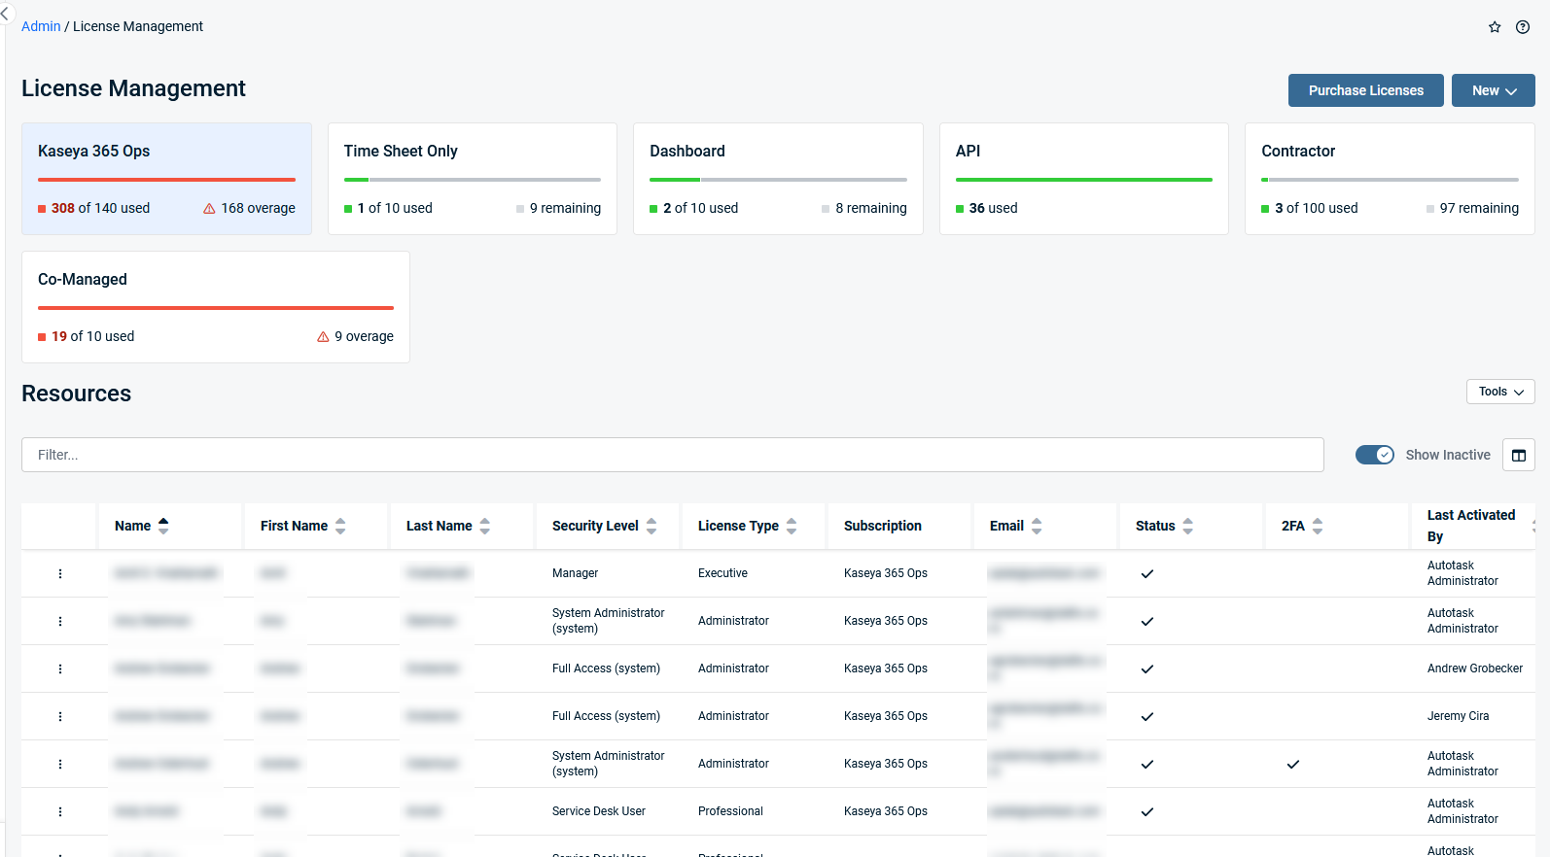
Task: Click the Contractor license usage bar
Action: tap(1389, 180)
